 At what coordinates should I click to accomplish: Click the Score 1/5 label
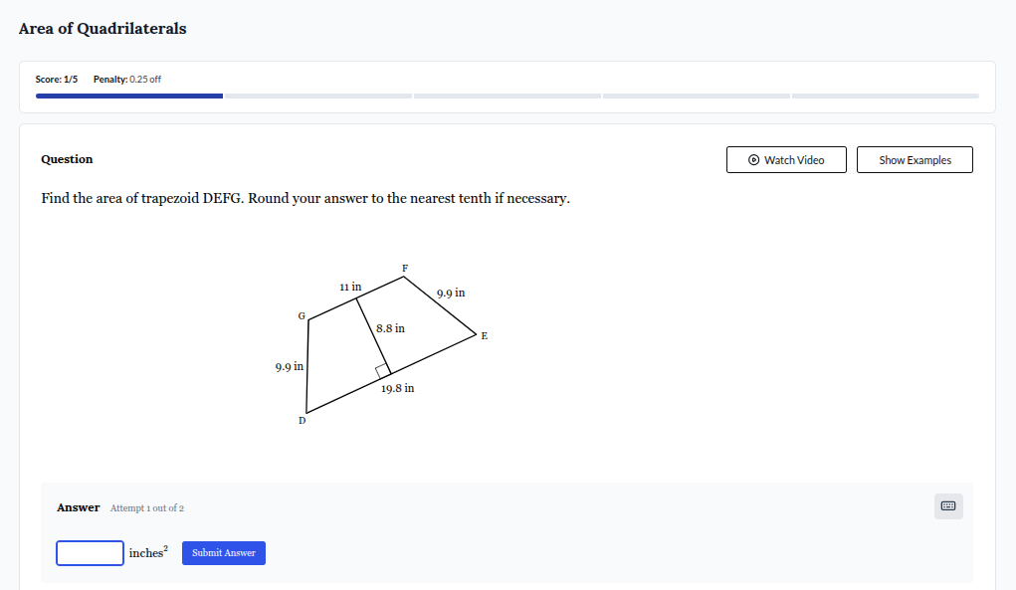click(56, 79)
